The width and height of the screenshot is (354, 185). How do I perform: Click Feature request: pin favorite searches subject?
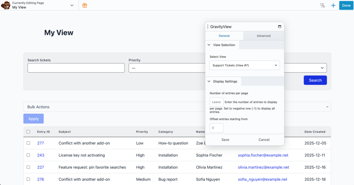(x=92, y=167)
